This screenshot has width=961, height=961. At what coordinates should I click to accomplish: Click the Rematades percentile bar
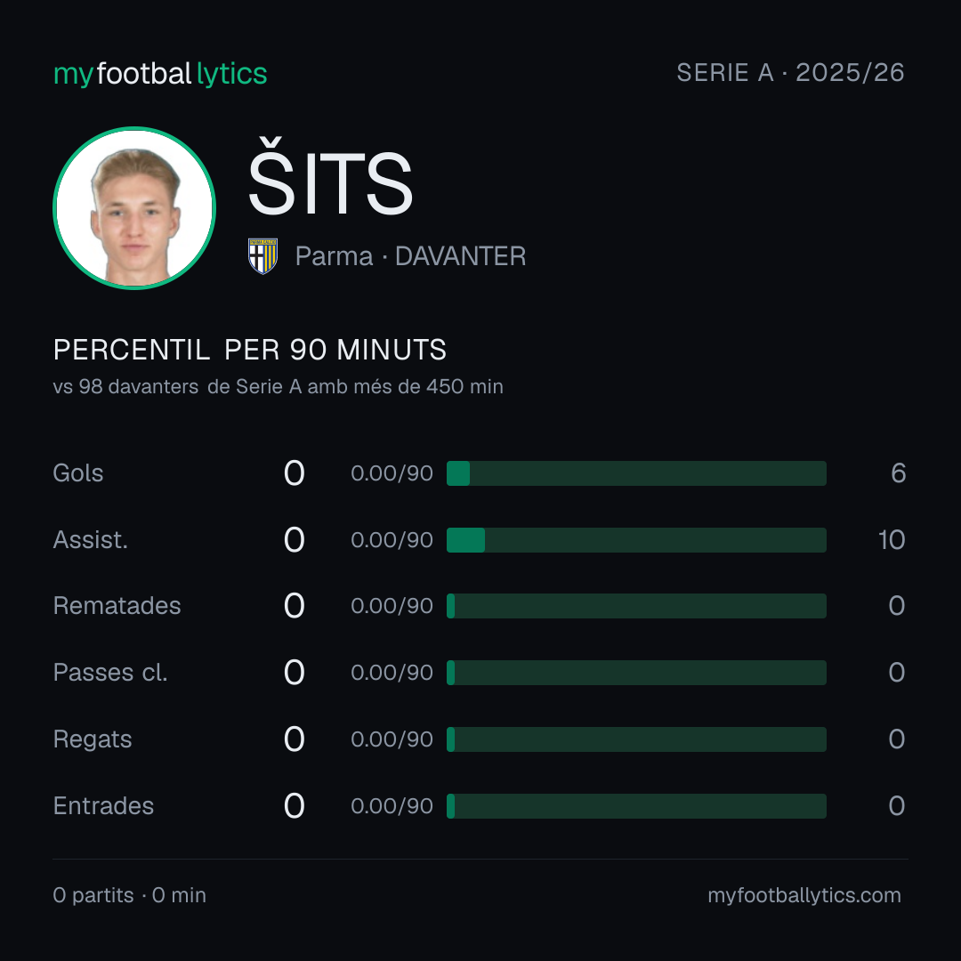tap(636, 606)
